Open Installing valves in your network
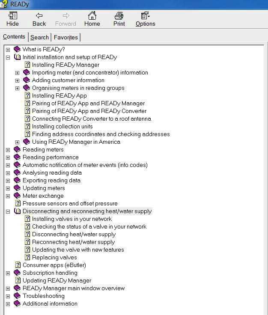 (72, 219)
